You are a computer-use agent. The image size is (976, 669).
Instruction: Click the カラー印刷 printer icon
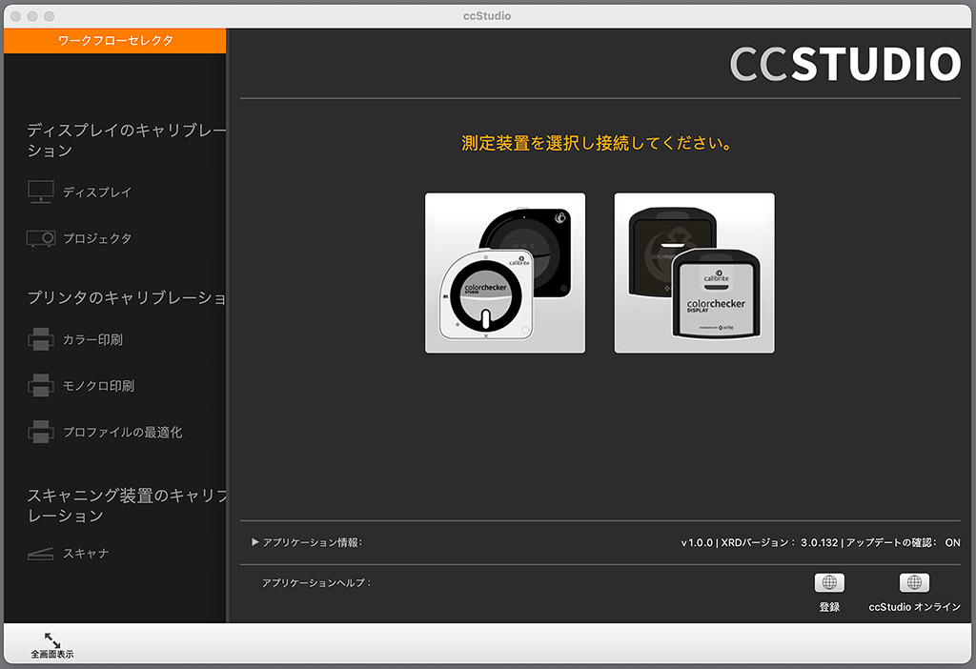(x=41, y=339)
